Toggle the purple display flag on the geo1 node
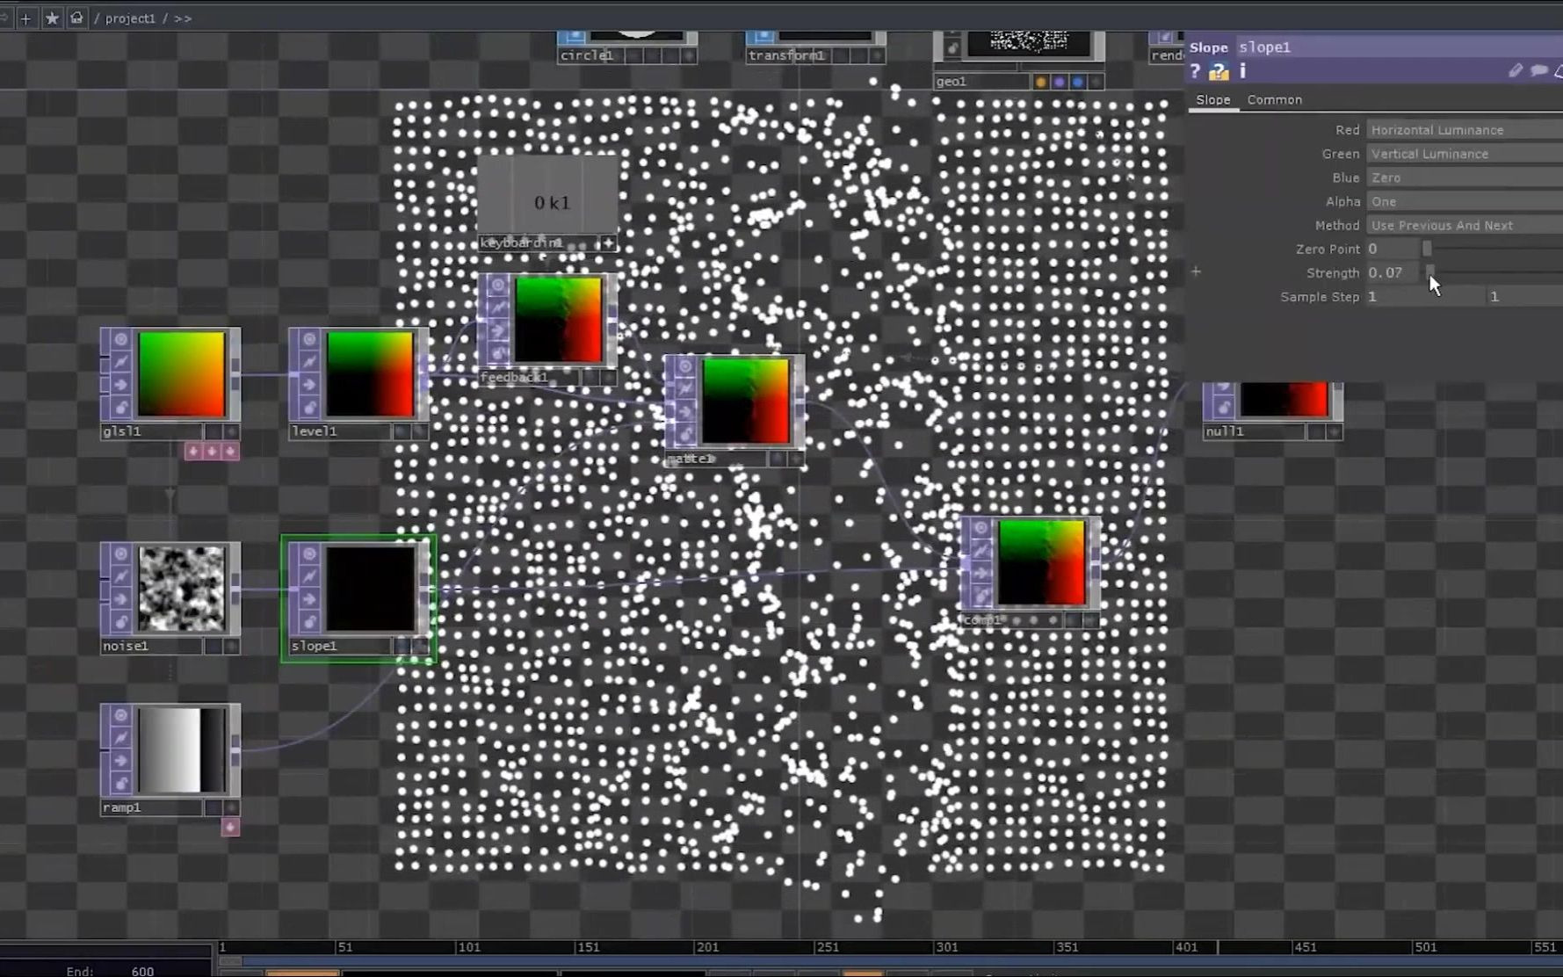The width and height of the screenshot is (1563, 977). 1059,82
